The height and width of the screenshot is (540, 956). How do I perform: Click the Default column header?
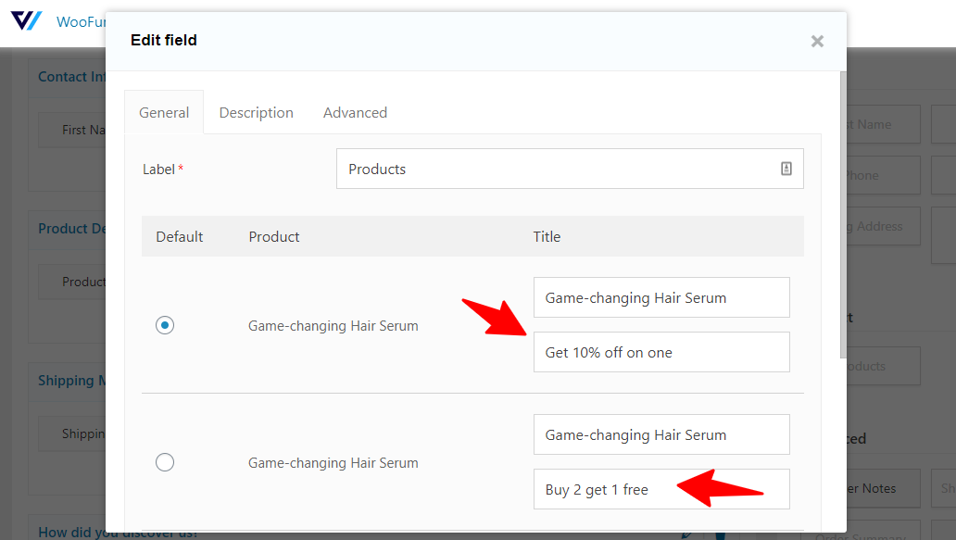[180, 236]
